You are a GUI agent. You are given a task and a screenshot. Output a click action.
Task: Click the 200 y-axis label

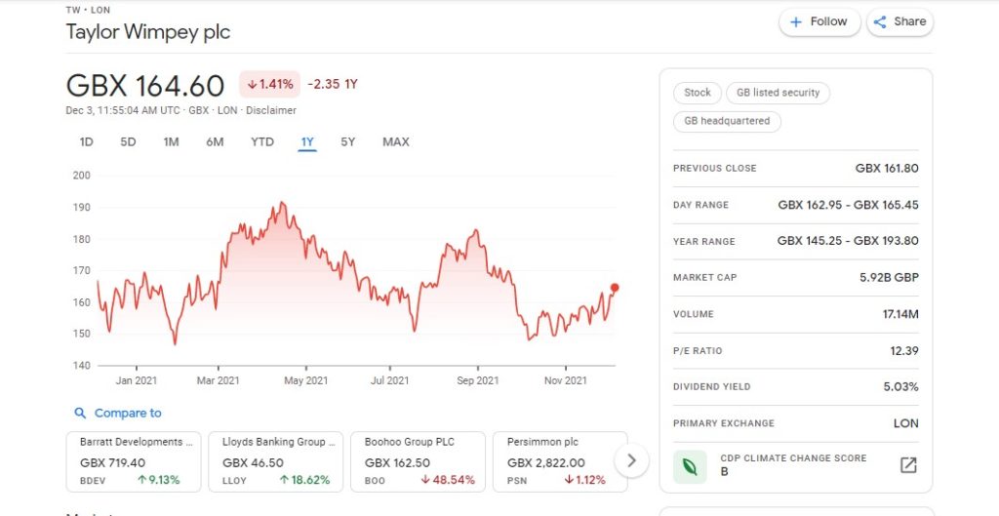click(82, 176)
